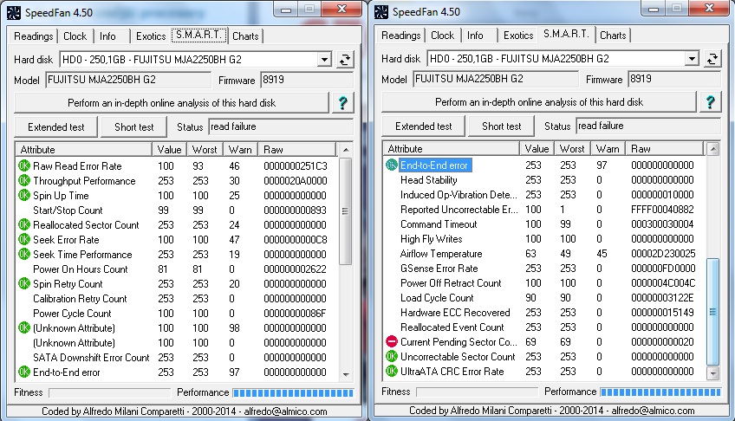Click empty Fitness bar in left window

pyautogui.click(x=110, y=393)
